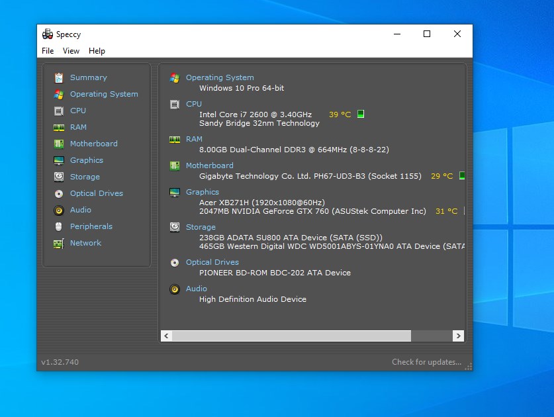View the Peripherals section from sidebar
Viewport: 554px width, 417px height.
(x=91, y=226)
